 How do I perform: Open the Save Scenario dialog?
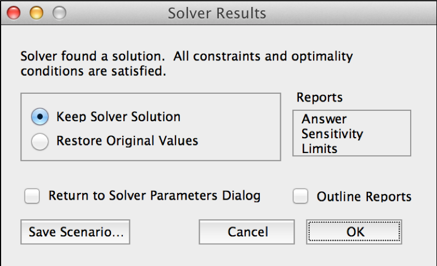[x=75, y=232]
